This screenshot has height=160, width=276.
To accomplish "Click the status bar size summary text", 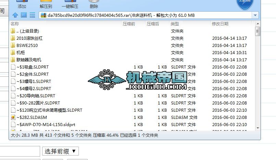I will tap(84, 135).
